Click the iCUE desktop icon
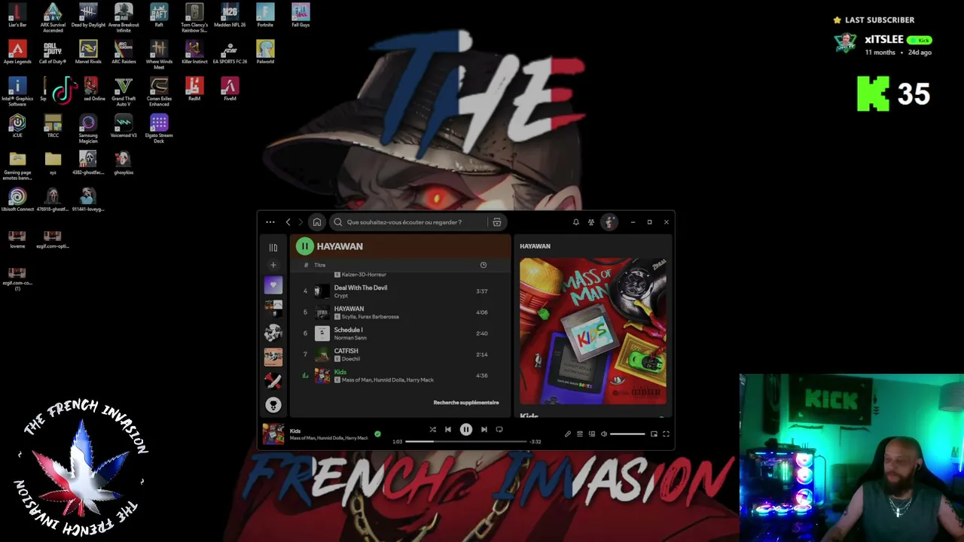The height and width of the screenshot is (542, 964). pos(17,126)
